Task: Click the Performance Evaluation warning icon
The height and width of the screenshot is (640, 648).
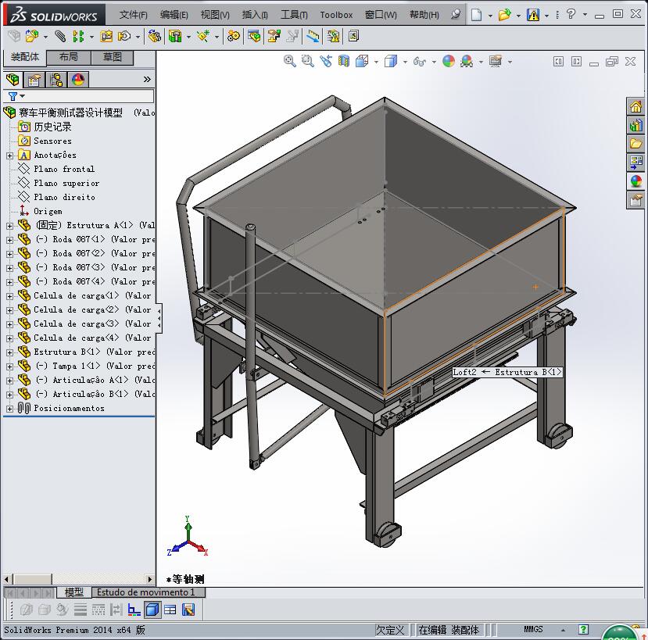Action: pyautogui.click(x=333, y=37)
